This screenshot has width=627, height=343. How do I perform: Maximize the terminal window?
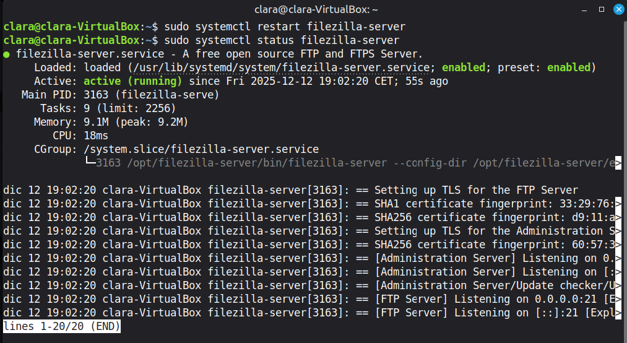point(602,9)
